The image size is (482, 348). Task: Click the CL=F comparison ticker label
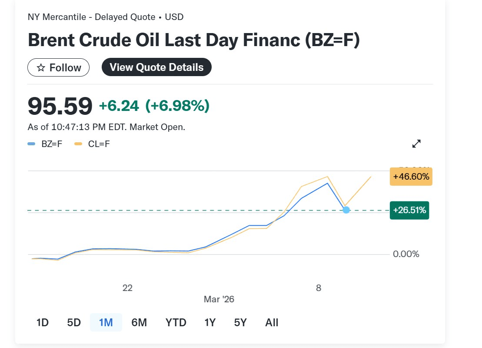point(99,144)
